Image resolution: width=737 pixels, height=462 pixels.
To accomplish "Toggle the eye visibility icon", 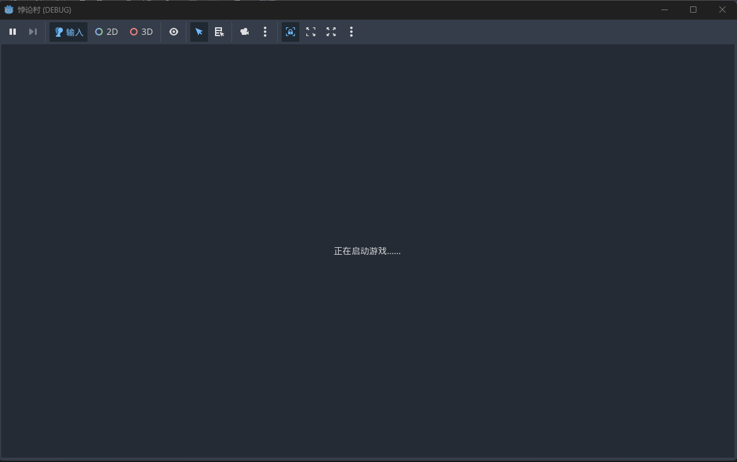I will 174,32.
